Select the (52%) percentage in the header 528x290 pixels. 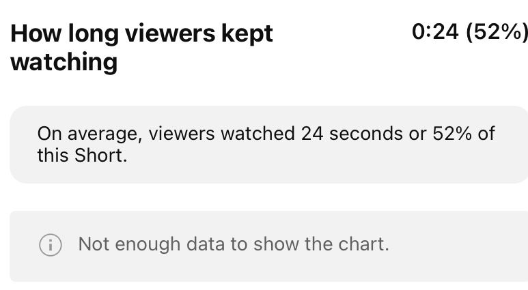tap(497, 31)
